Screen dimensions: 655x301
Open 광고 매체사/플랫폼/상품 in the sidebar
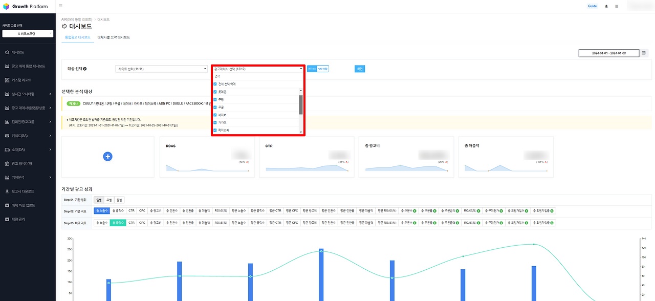28,108
